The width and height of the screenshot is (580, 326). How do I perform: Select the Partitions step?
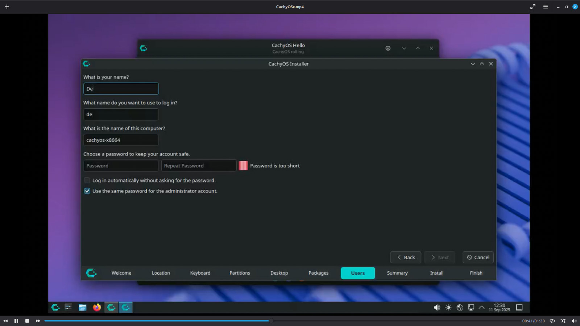pos(240,273)
